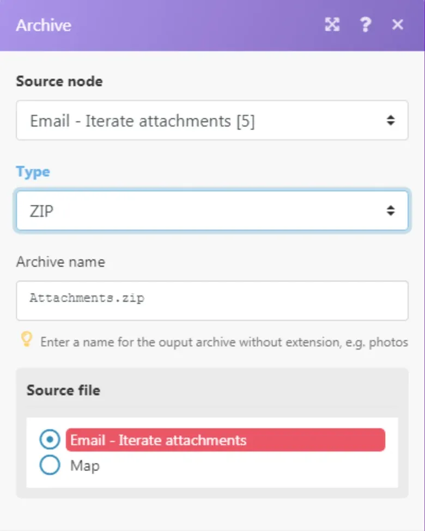Open the Source node dropdown

[212, 120]
